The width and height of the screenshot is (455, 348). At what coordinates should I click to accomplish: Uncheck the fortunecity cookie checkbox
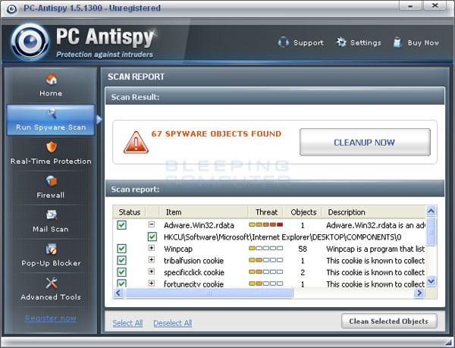click(x=121, y=283)
